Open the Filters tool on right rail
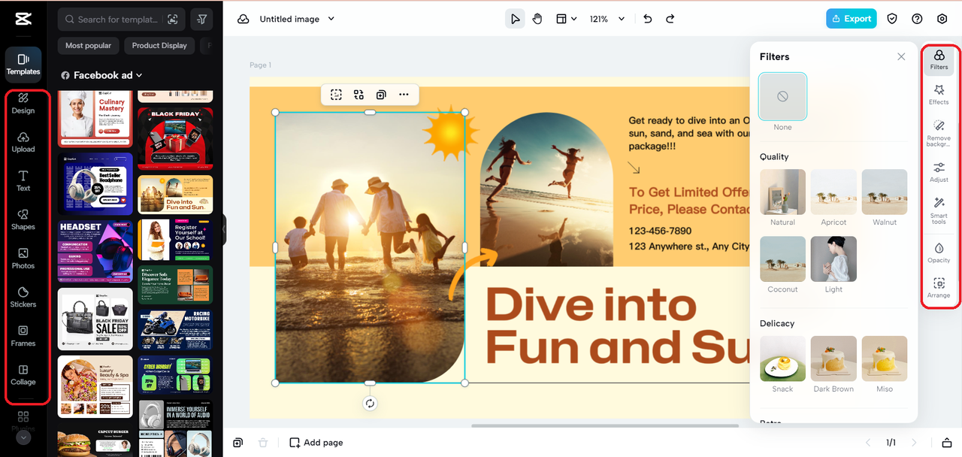The image size is (962, 457). pos(939,59)
